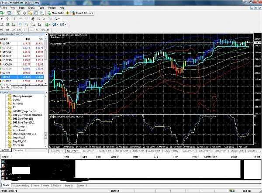Select the AUDUSD row in Market Watch
This screenshot has width=262, height=193.
(x=22, y=64)
